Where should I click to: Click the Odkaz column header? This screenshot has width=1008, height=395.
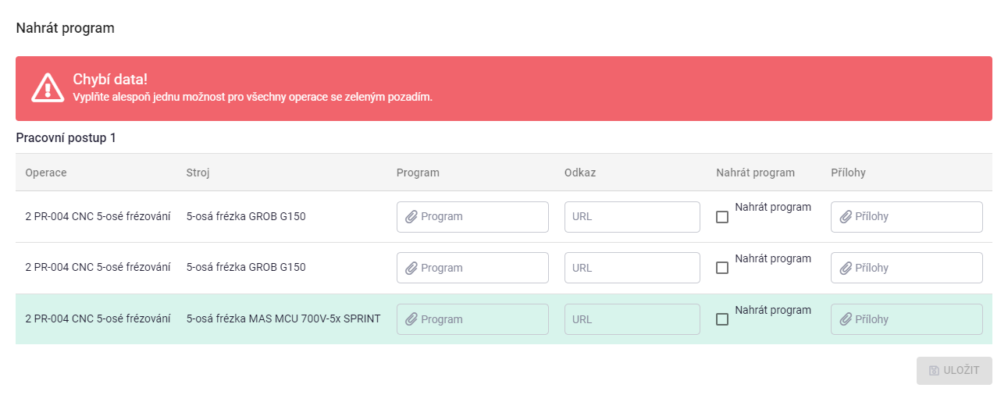[x=580, y=173]
